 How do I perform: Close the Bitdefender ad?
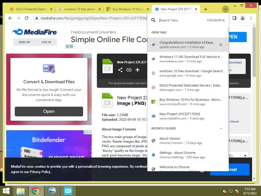coord(89,132)
